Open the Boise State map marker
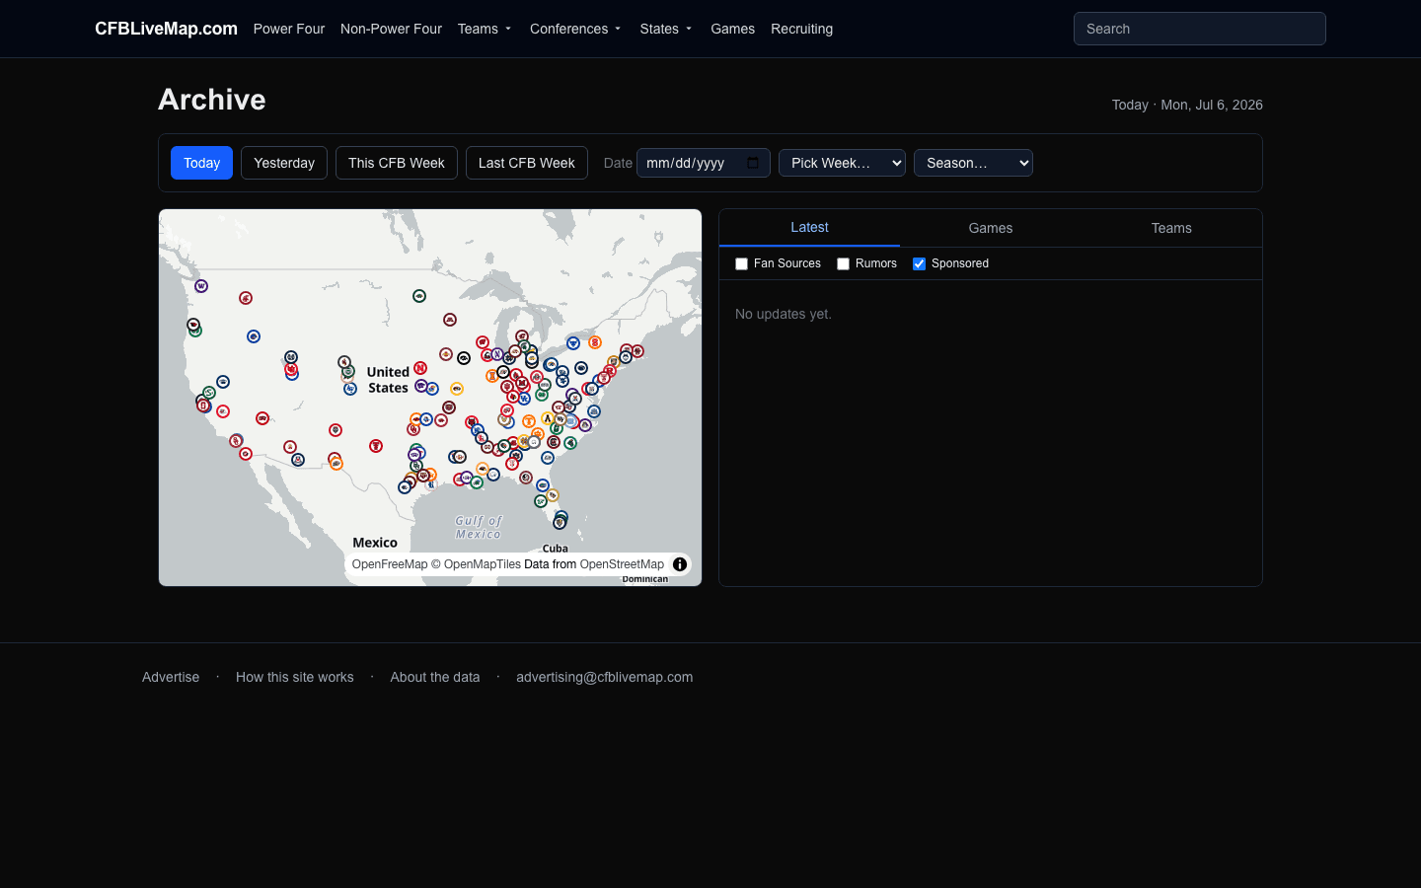Screen dimensions: 1421x888 pos(254,336)
